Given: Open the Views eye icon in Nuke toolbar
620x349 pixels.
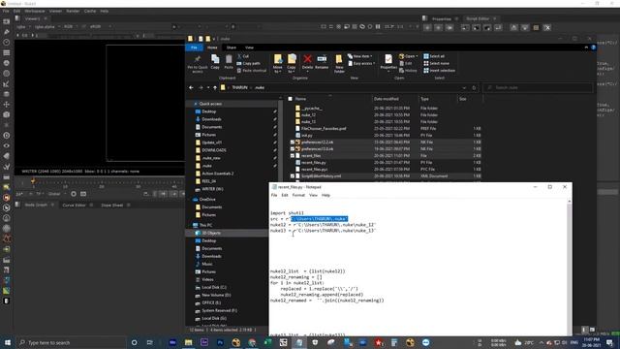Looking at the screenshot, I should (7, 145).
